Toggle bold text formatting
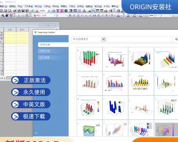The image size is (178, 142). (70, 15)
